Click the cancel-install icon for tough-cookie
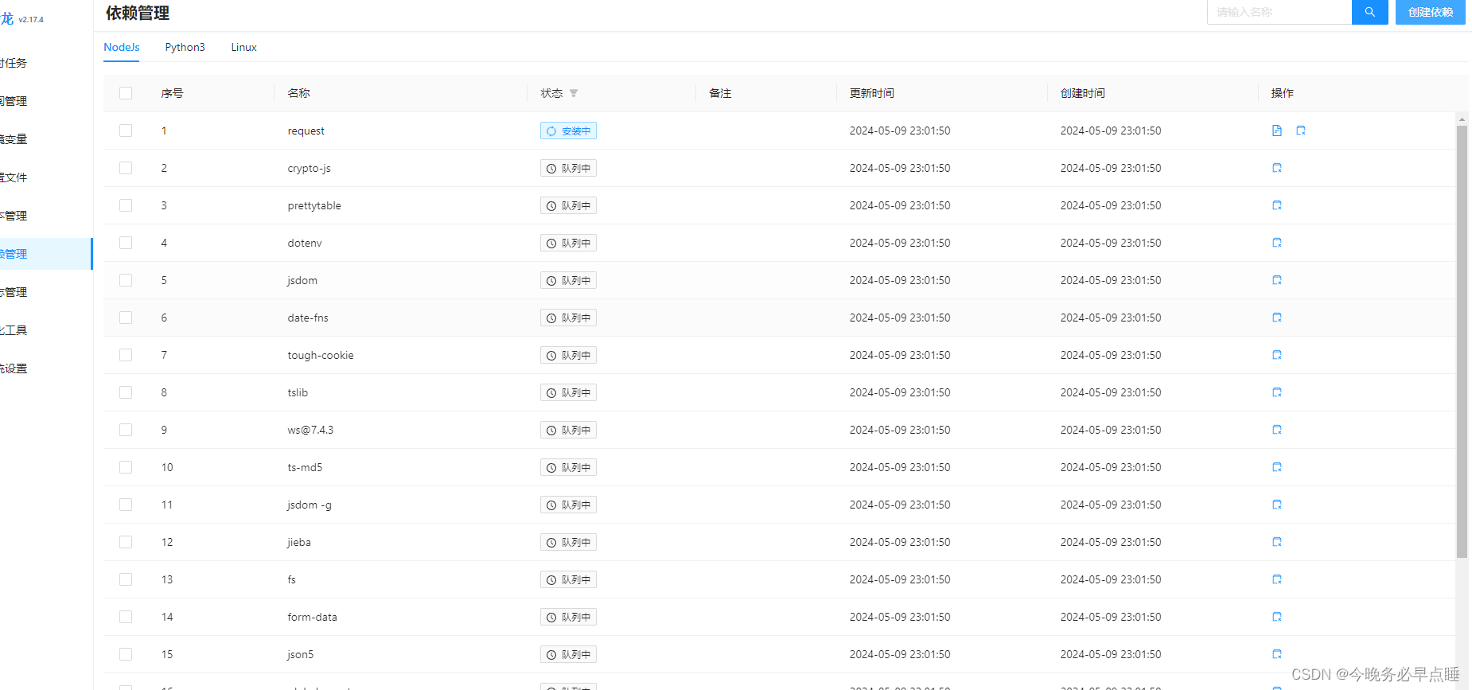Image resolution: width=1472 pixels, height=690 pixels. (1276, 355)
